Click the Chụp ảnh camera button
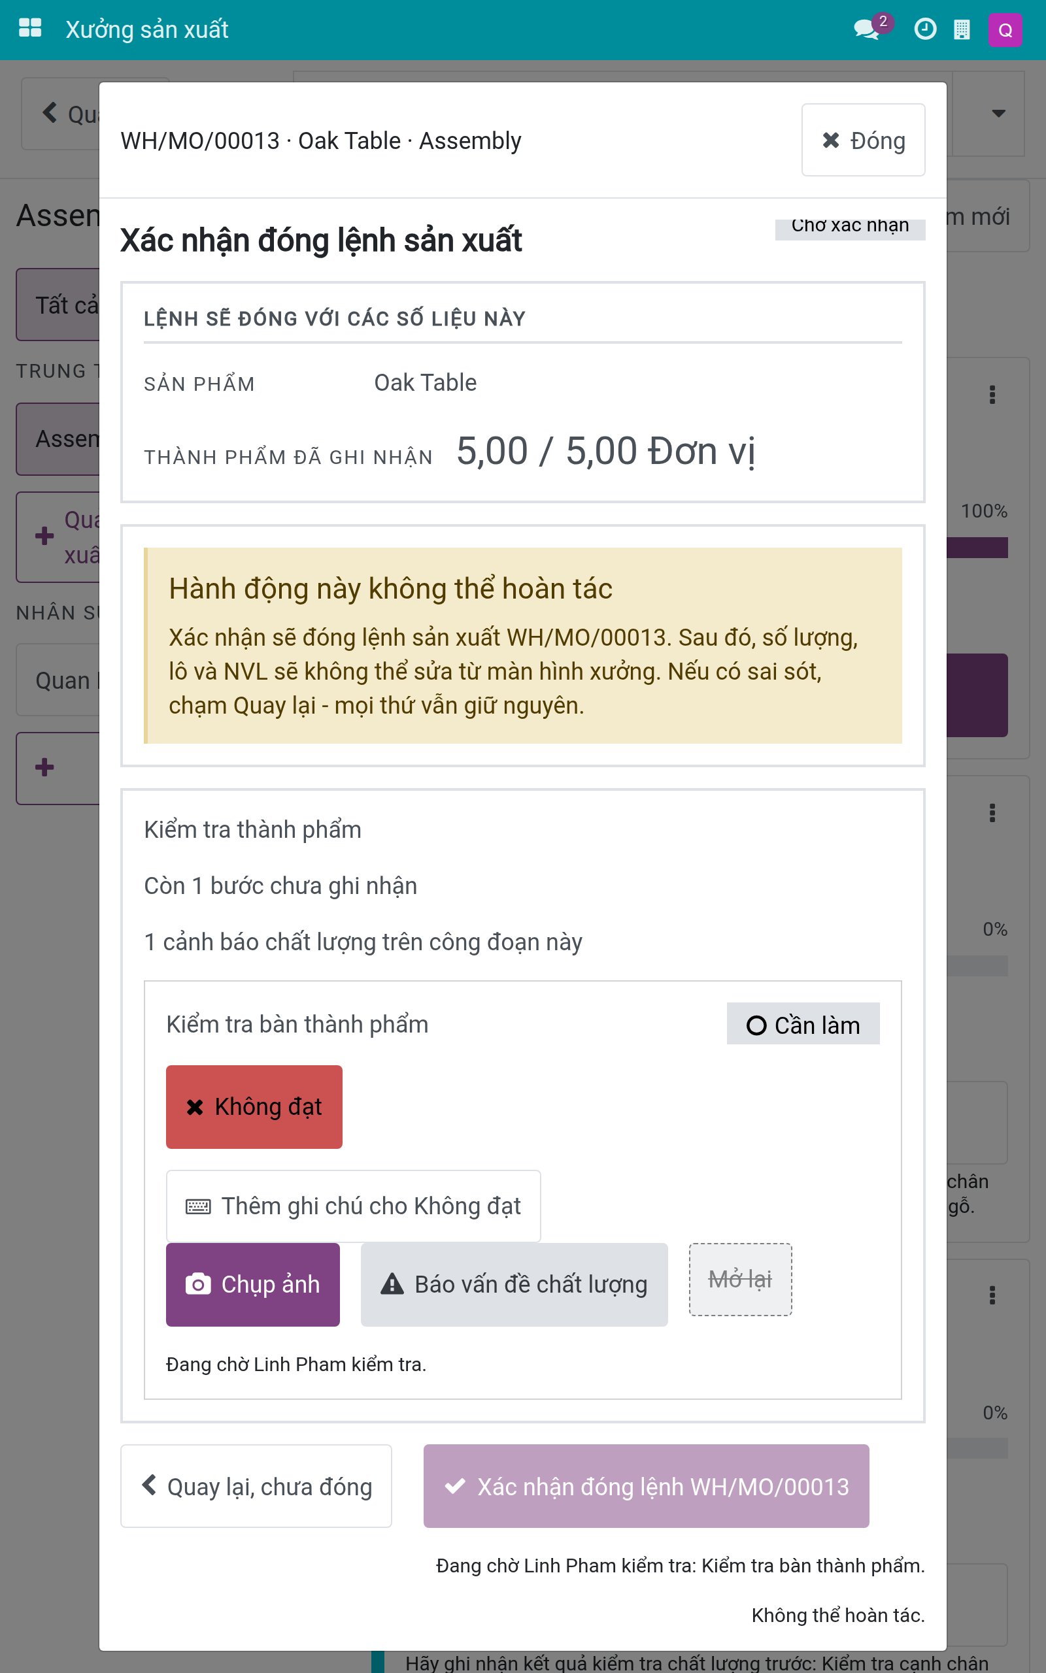The height and width of the screenshot is (1673, 1046). tap(252, 1284)
